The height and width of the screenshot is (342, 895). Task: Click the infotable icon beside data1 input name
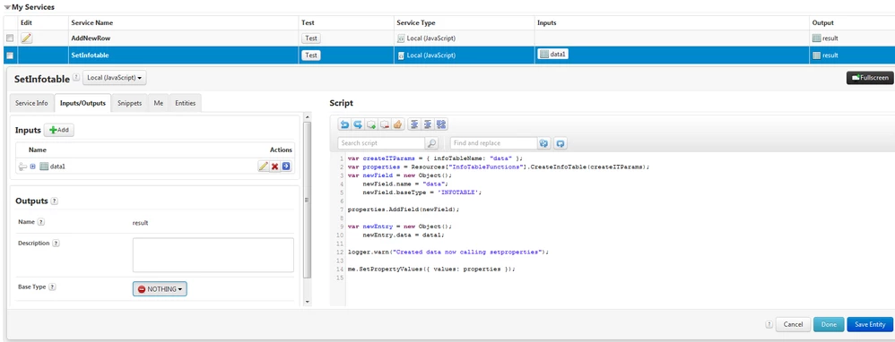coord(43,167)
